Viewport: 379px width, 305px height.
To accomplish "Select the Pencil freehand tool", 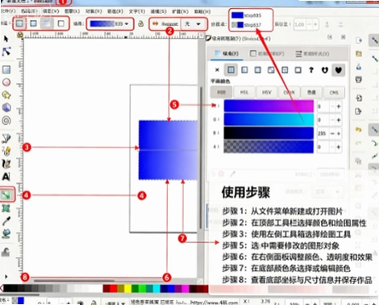I will coord(6,151).
